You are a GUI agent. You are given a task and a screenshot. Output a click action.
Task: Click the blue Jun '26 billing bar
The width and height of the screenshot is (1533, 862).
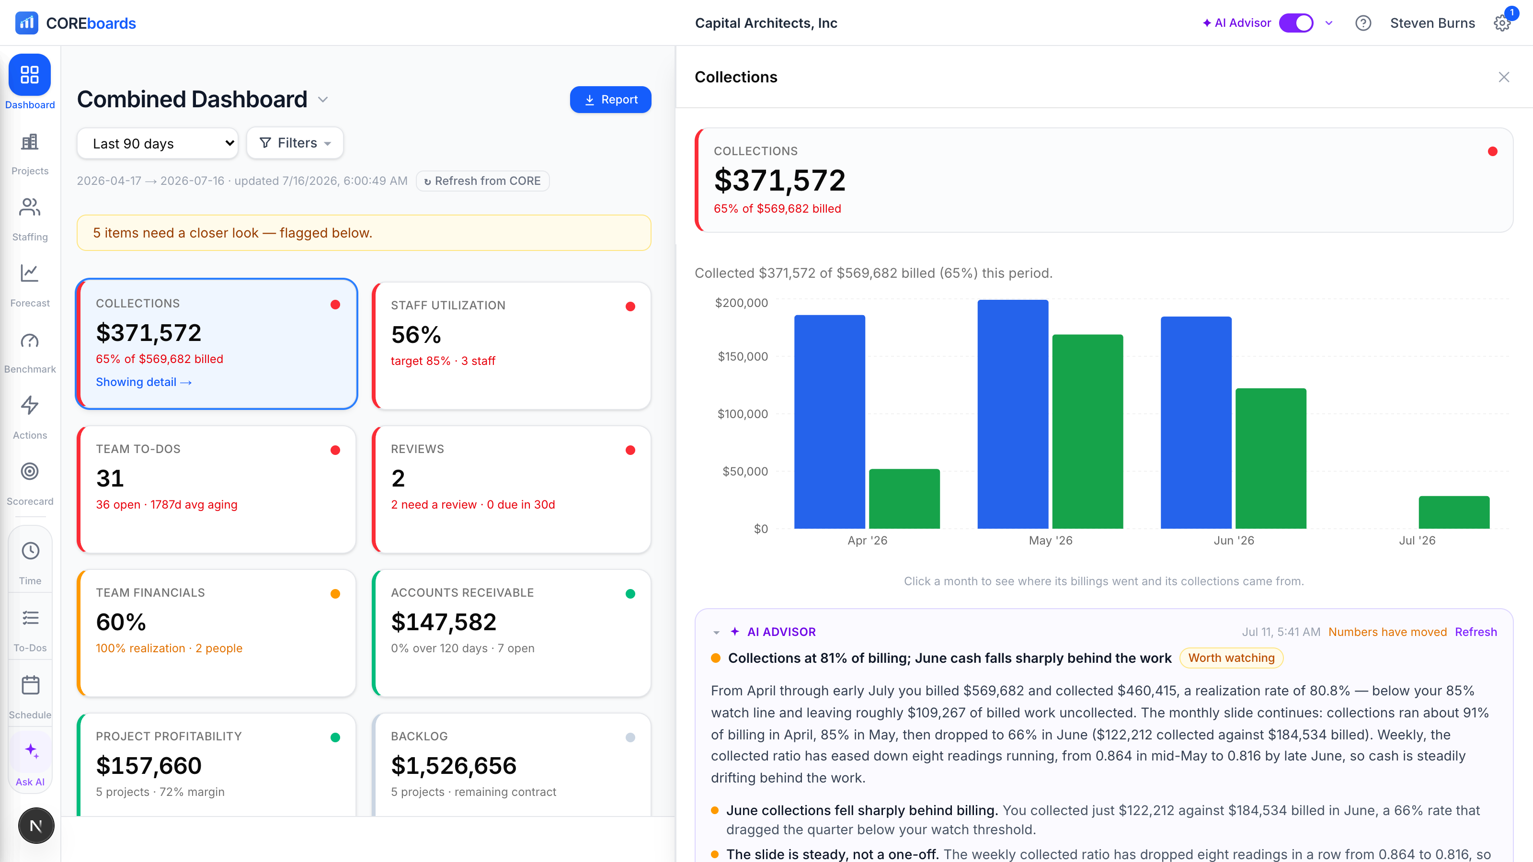click(x=1196, y=422)
